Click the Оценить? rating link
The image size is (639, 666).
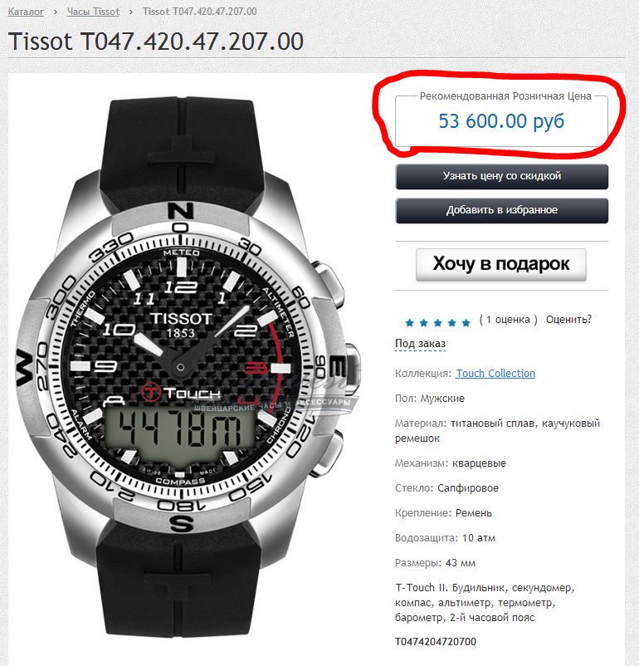pos(568,320)
